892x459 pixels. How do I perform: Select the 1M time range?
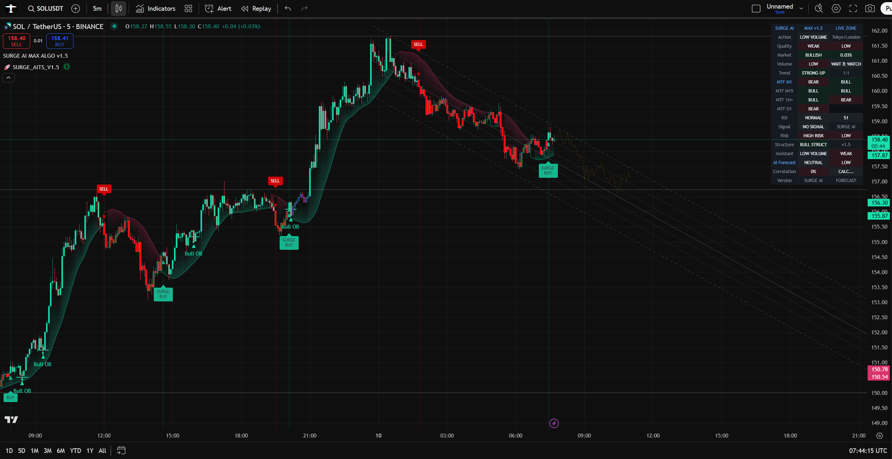click(x=34, y=451)
